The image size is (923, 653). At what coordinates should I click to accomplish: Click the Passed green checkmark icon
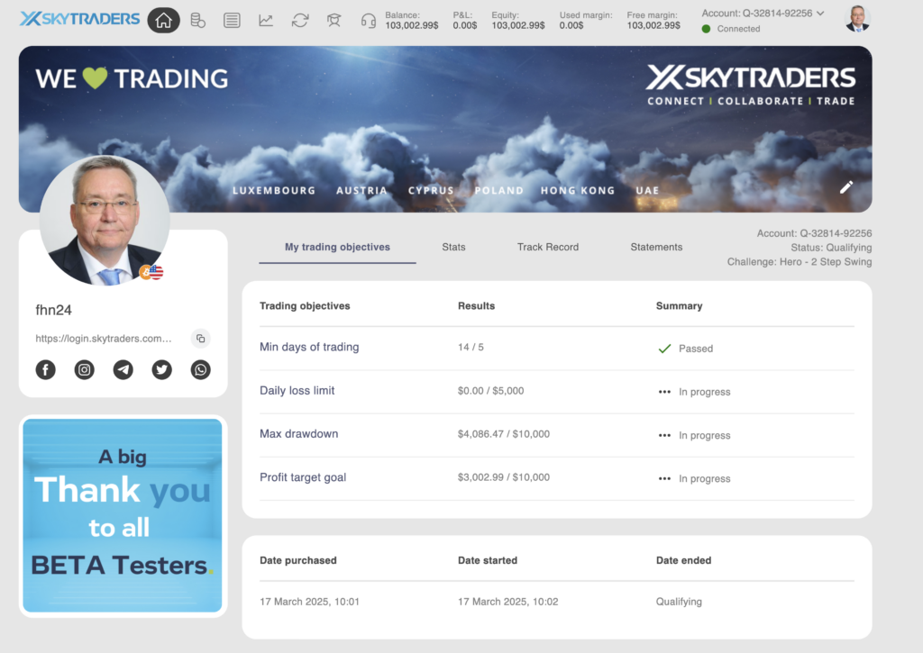click(664, 349)
